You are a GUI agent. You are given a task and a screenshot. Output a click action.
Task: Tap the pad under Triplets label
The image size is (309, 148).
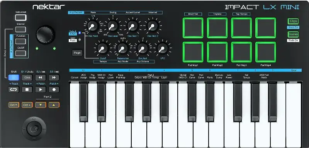[217, 28]
